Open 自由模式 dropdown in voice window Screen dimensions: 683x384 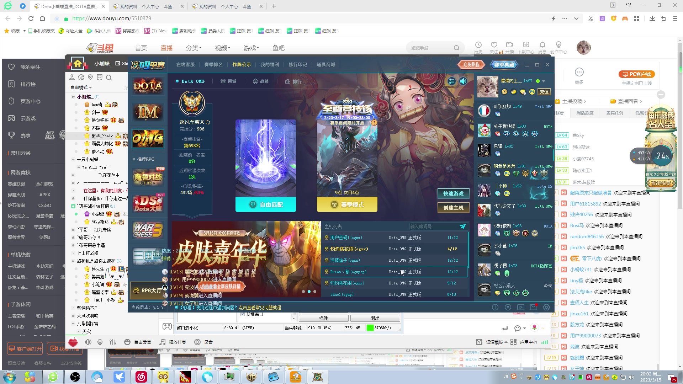[x=81, y=87]
